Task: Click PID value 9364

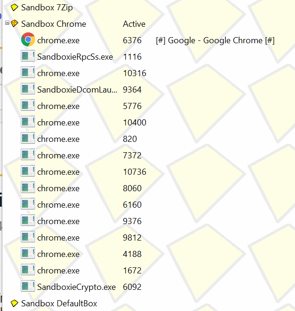Action: (132, 90)
